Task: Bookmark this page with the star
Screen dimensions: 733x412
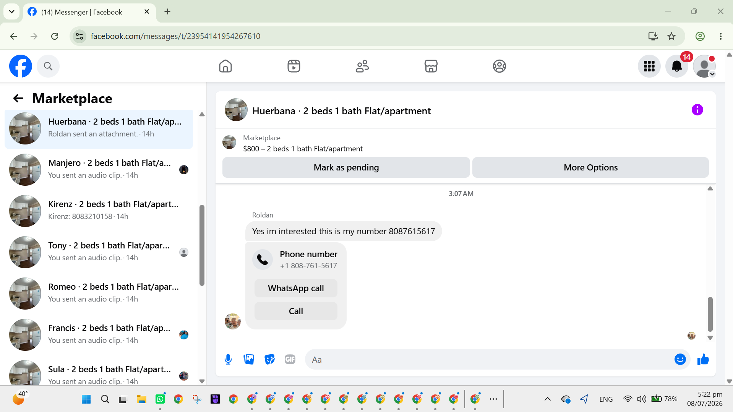Action: [x=671, y=36]
